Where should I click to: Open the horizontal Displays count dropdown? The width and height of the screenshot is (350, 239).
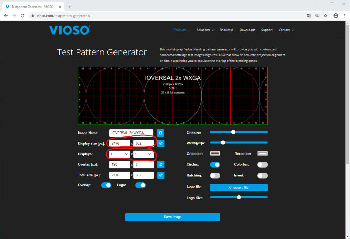coord(119,154)
